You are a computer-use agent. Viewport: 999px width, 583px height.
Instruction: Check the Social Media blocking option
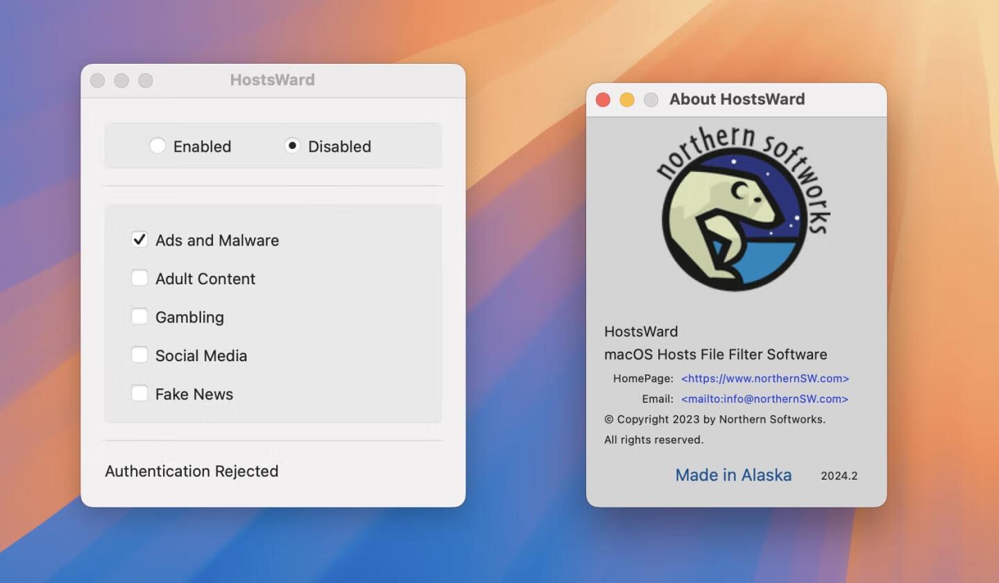139,355
